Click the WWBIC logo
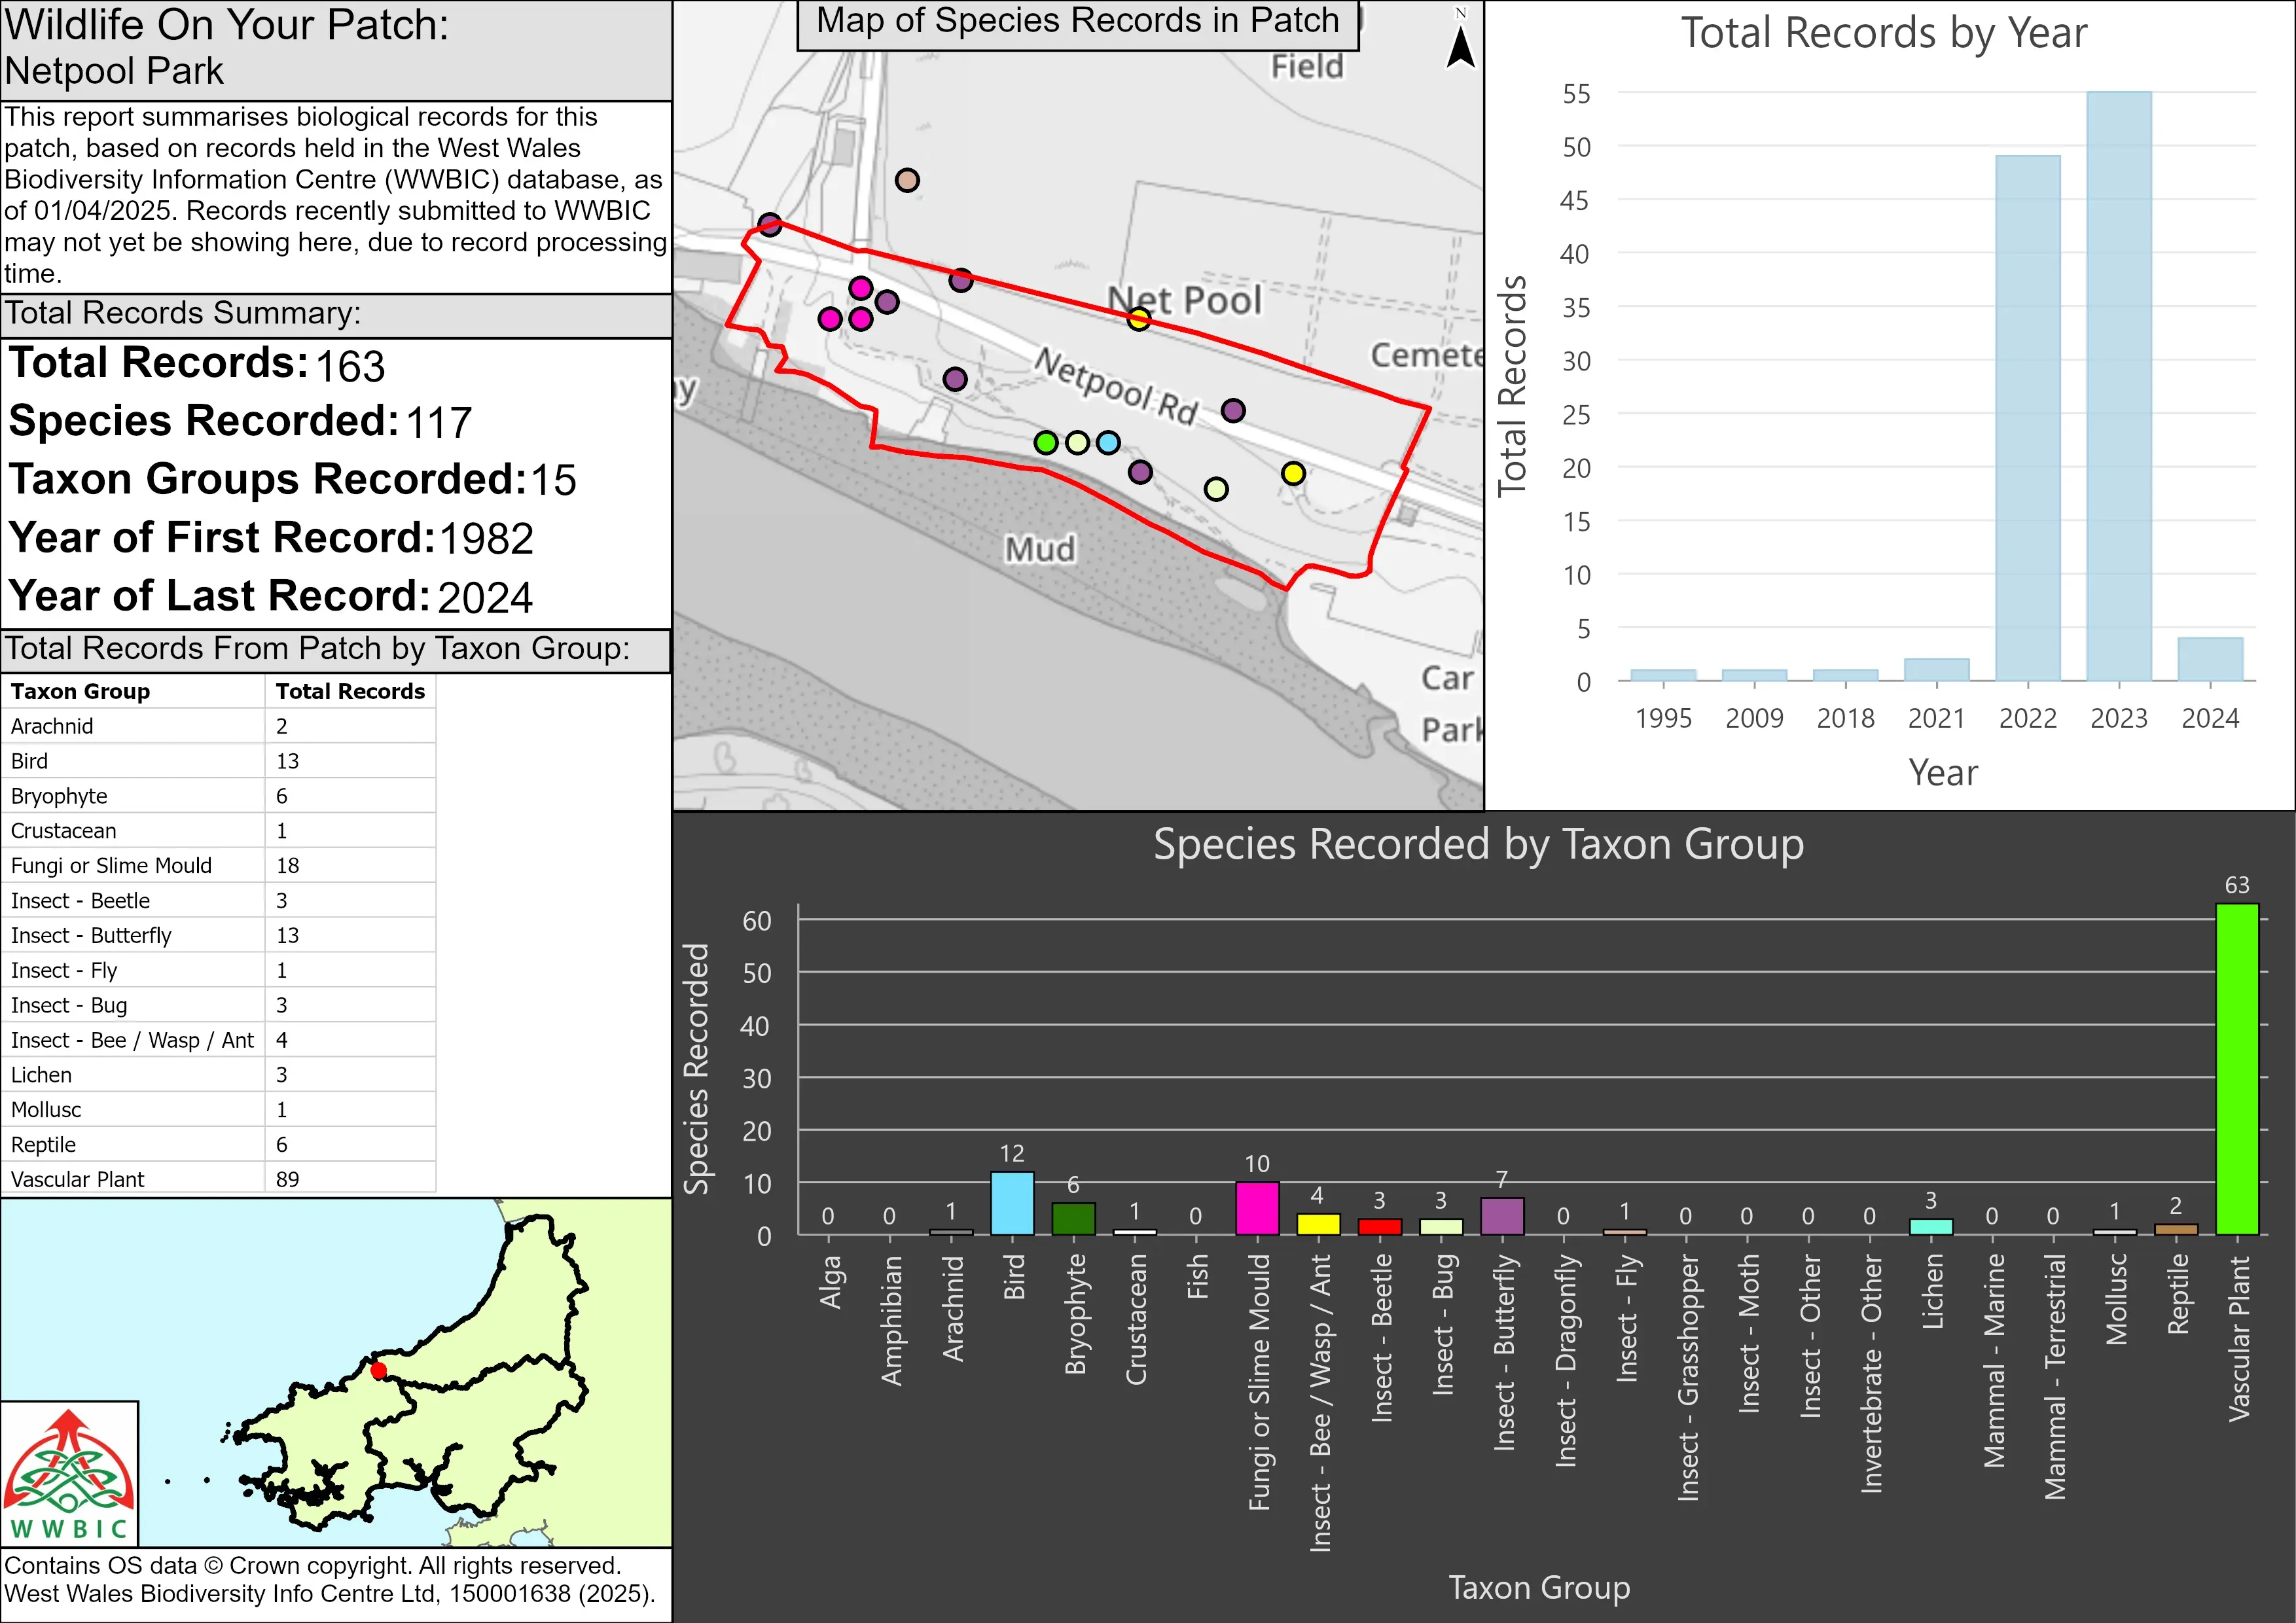The width and height of the screenshot is (2296, 1623). click(69, 1473)
